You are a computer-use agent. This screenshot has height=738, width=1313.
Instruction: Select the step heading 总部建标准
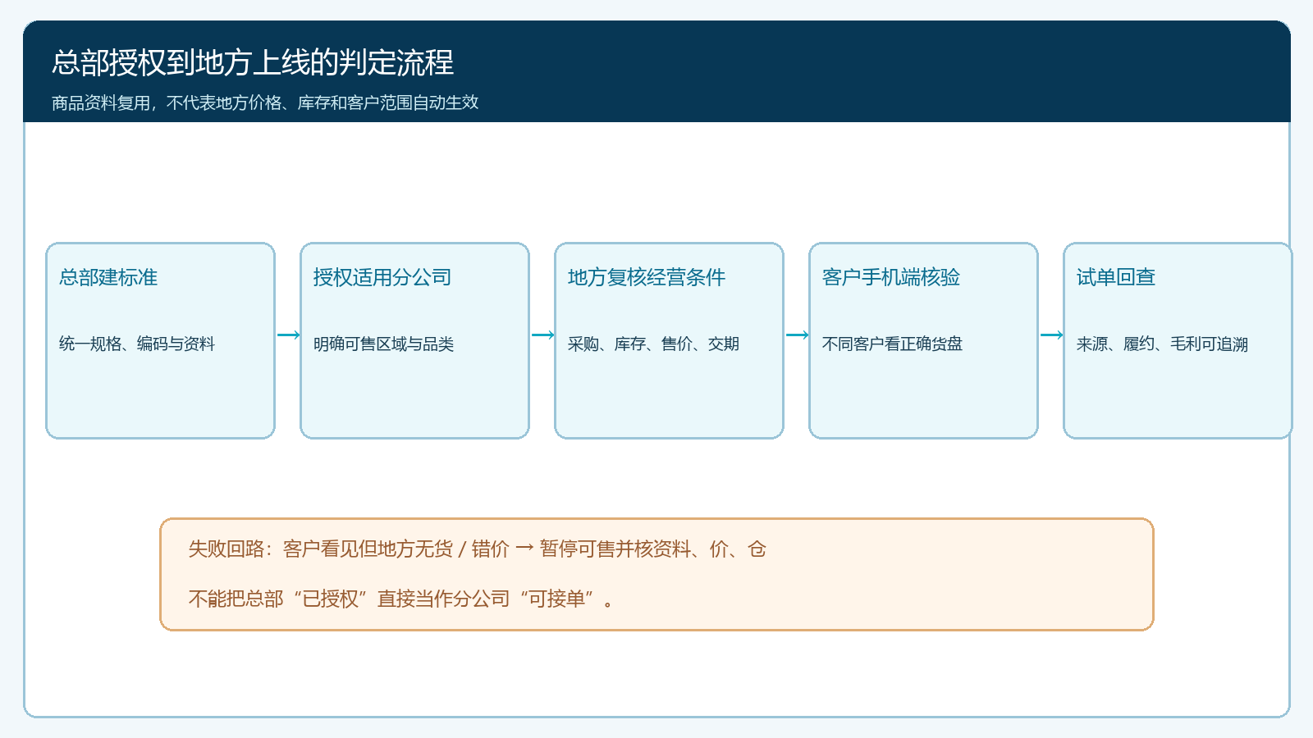[x=108, y=277]
